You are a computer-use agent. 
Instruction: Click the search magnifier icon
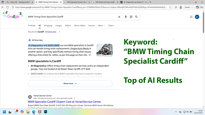pyautogui.click(x=136, y=17)
